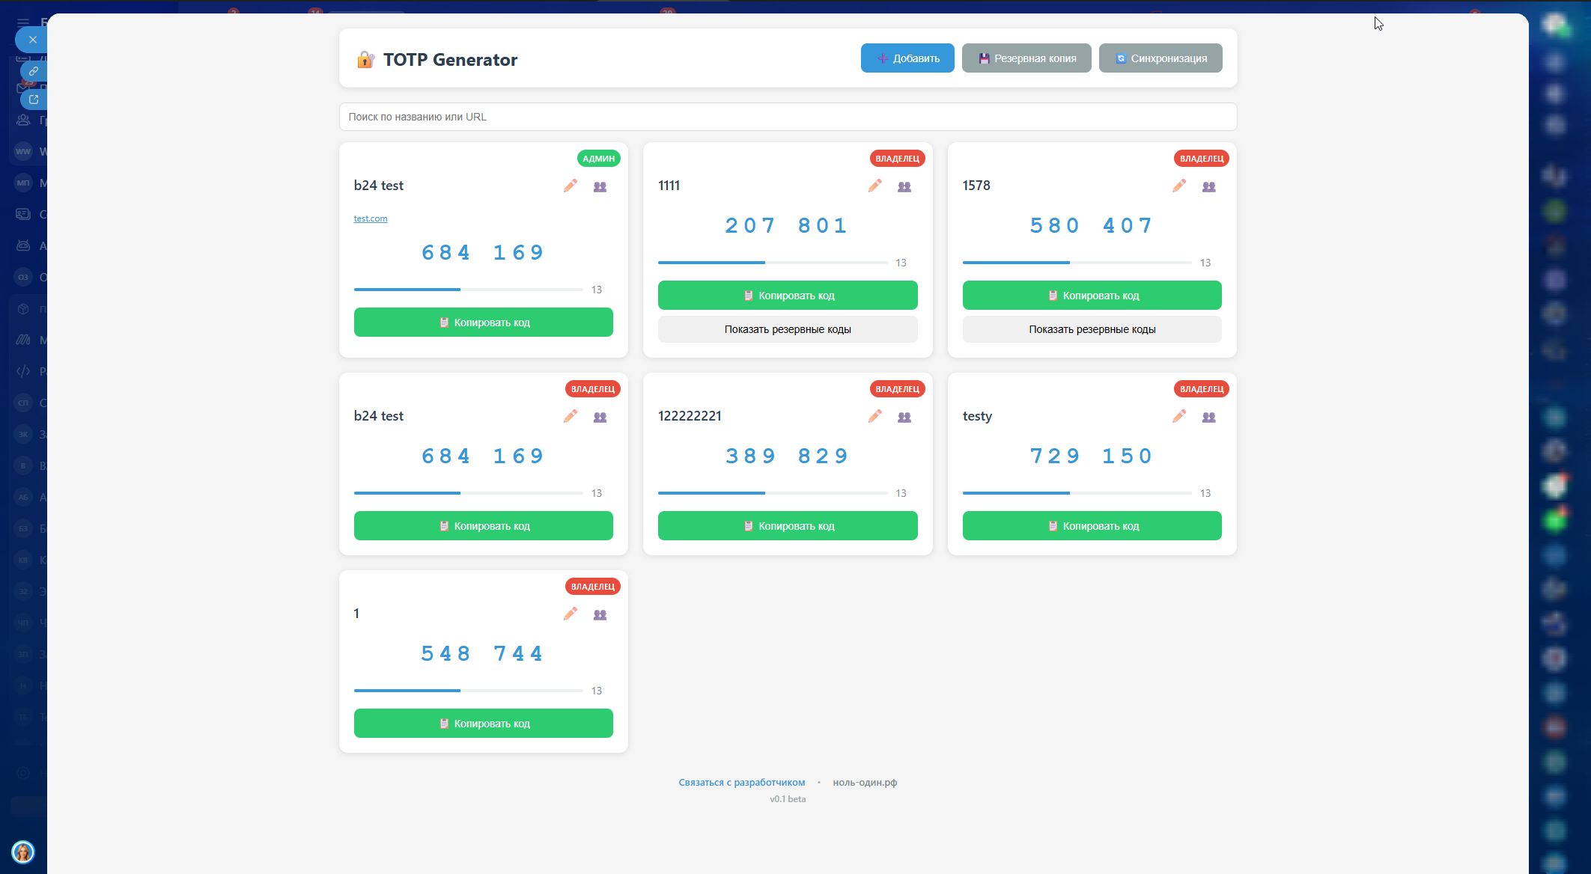Copy code for testy entry

pyautogui.click(x=1092, y=526)
